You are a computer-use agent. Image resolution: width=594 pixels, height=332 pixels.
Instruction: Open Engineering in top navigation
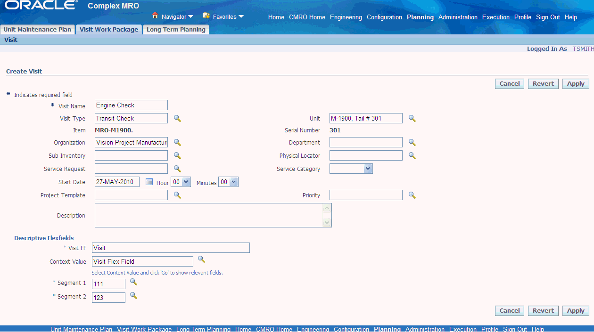click(x=346, y=17)
